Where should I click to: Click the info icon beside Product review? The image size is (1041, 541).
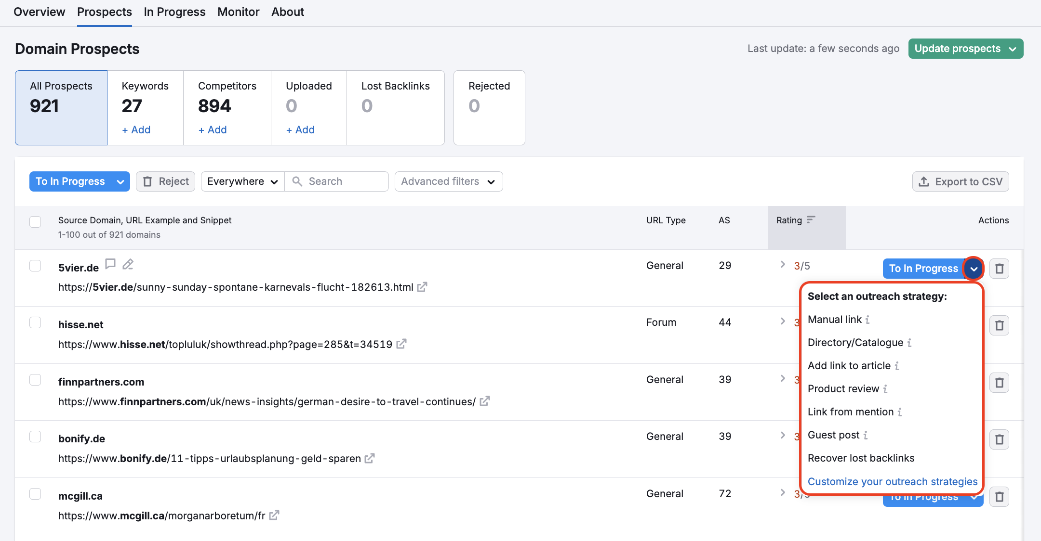point(886,389)
